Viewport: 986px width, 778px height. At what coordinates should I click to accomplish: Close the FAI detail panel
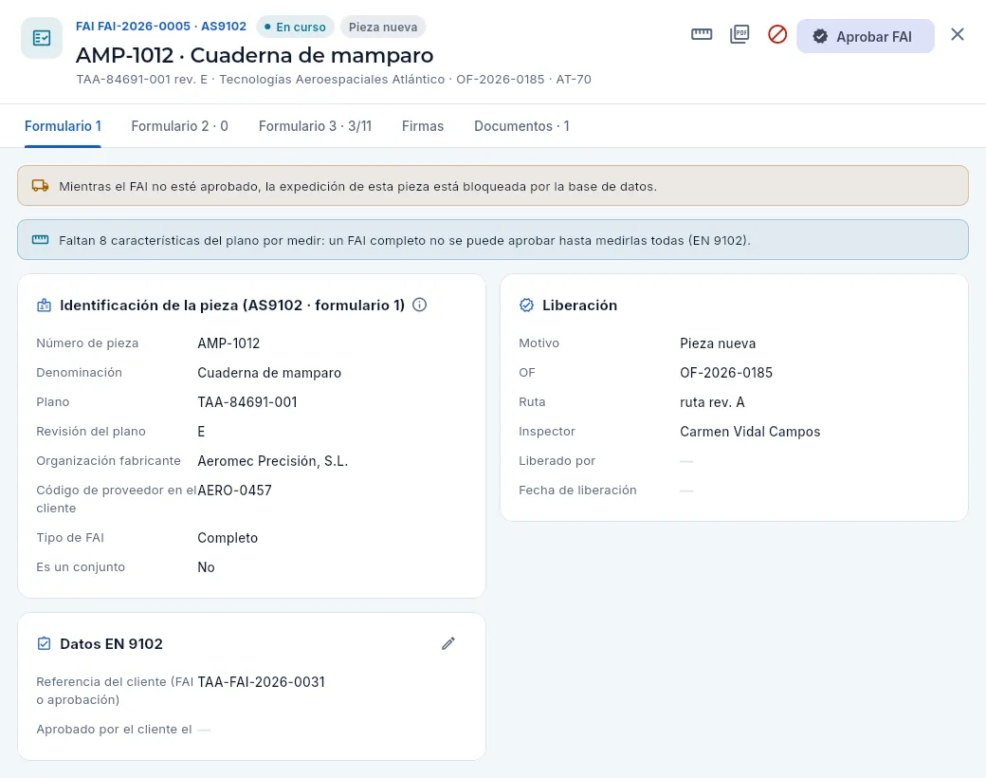pyautogui.click(x=957, y=34)
